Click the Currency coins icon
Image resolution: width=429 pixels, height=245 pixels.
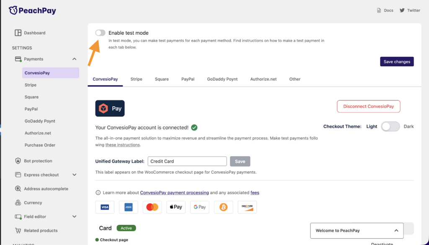point(18,203)
